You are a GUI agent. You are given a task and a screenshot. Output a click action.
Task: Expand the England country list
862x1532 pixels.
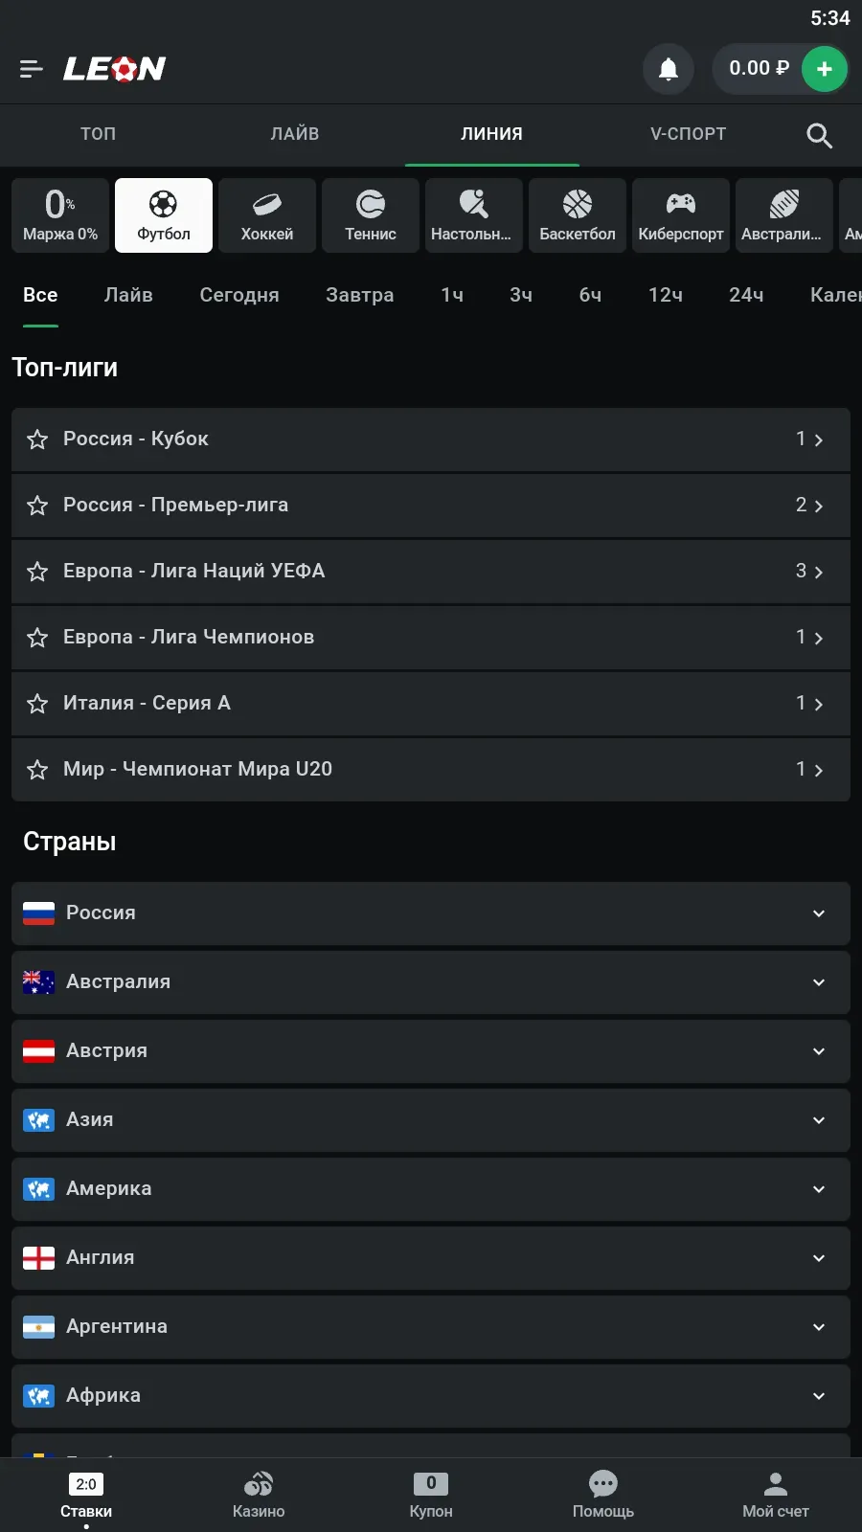pos(818,1258)
